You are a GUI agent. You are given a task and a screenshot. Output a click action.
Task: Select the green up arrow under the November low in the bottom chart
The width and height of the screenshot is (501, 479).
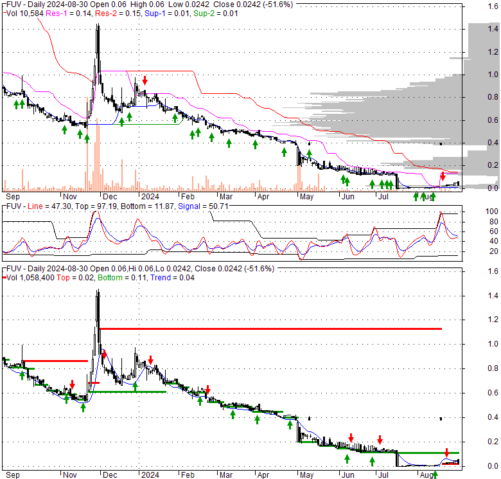[83, 408]
